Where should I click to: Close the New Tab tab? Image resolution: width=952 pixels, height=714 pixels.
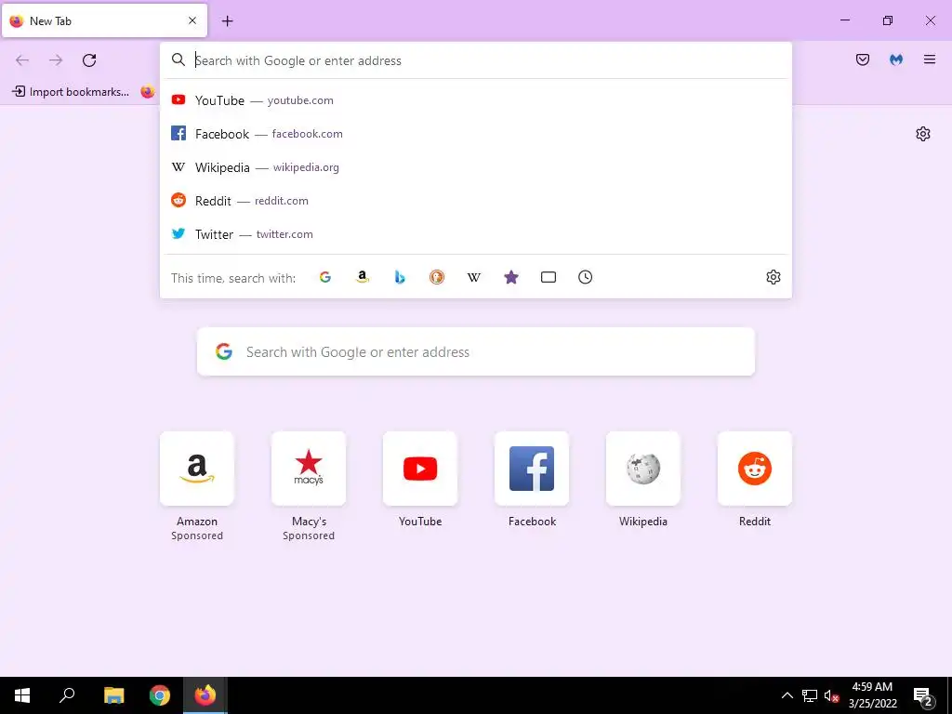(192, 20)
